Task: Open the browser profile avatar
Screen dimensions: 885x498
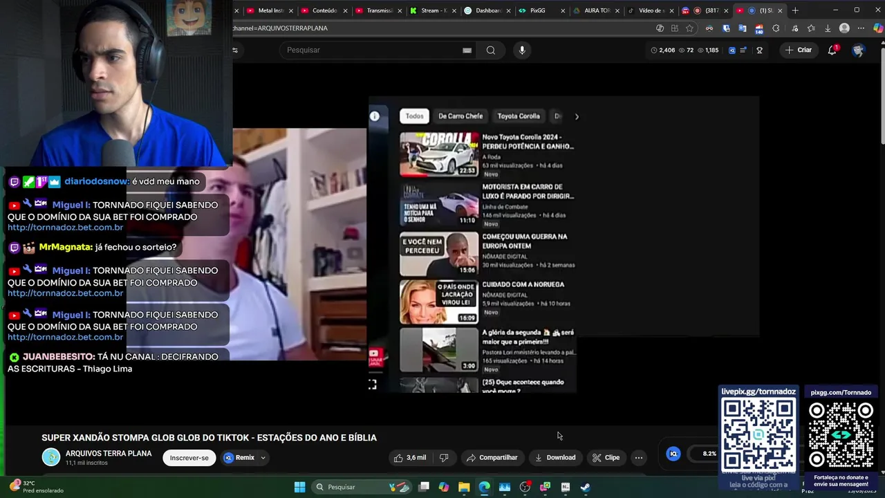Action: 844,28
